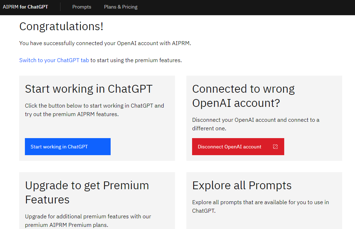Screen dimensions: 355x229
Task: Click the unlink icon on the Disconnect button
Action: coord(275,147)
